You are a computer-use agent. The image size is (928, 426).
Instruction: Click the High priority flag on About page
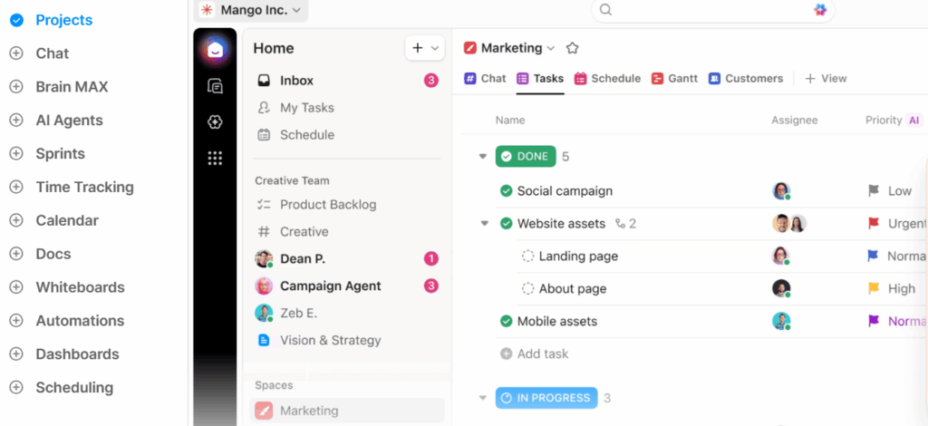874,289
